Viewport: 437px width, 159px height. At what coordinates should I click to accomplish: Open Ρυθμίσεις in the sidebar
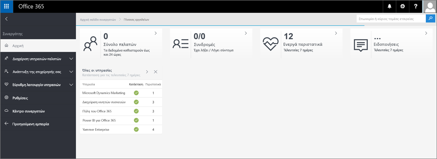[x=38, y=98]
